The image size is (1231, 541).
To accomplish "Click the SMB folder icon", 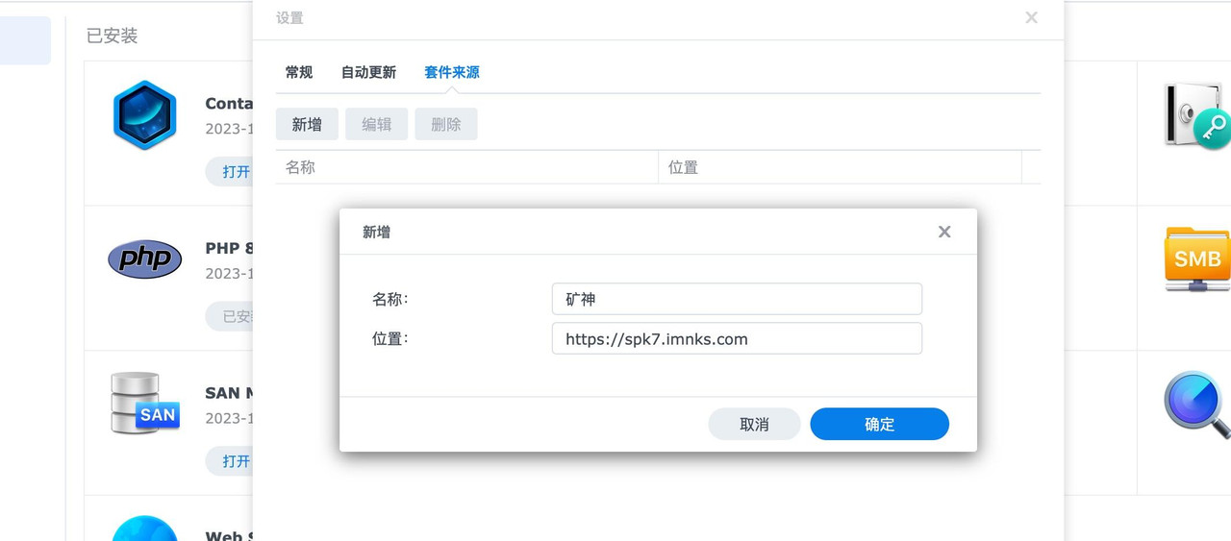I will pyautogui.click(x=1197, y=258).
